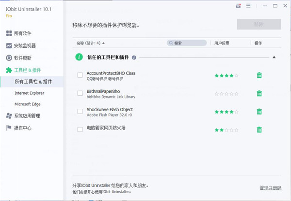Click the Pro edition label
291x201 pixels.
(9, 16)
